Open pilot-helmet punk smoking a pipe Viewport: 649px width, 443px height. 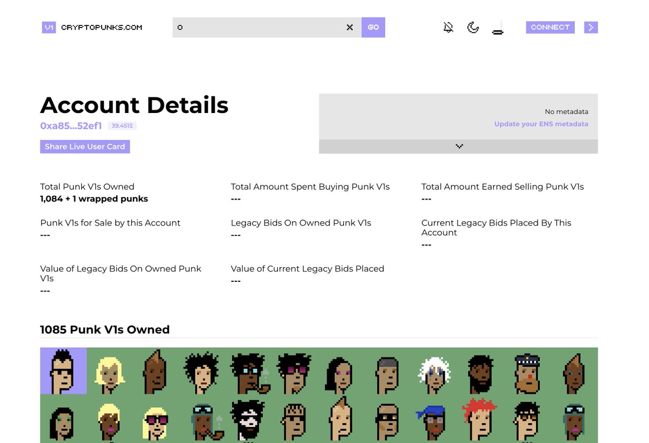pyautogui.click(x=203, y=419)
